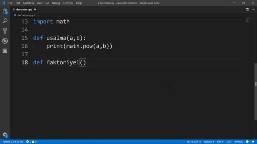Click Ln 18, Col 16 status item
Image resolution: width=257 pixels, height=144 pixels.
(194, 142)
